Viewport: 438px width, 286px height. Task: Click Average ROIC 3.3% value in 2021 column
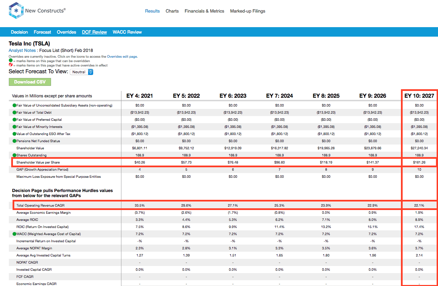[x=140, y=220]
